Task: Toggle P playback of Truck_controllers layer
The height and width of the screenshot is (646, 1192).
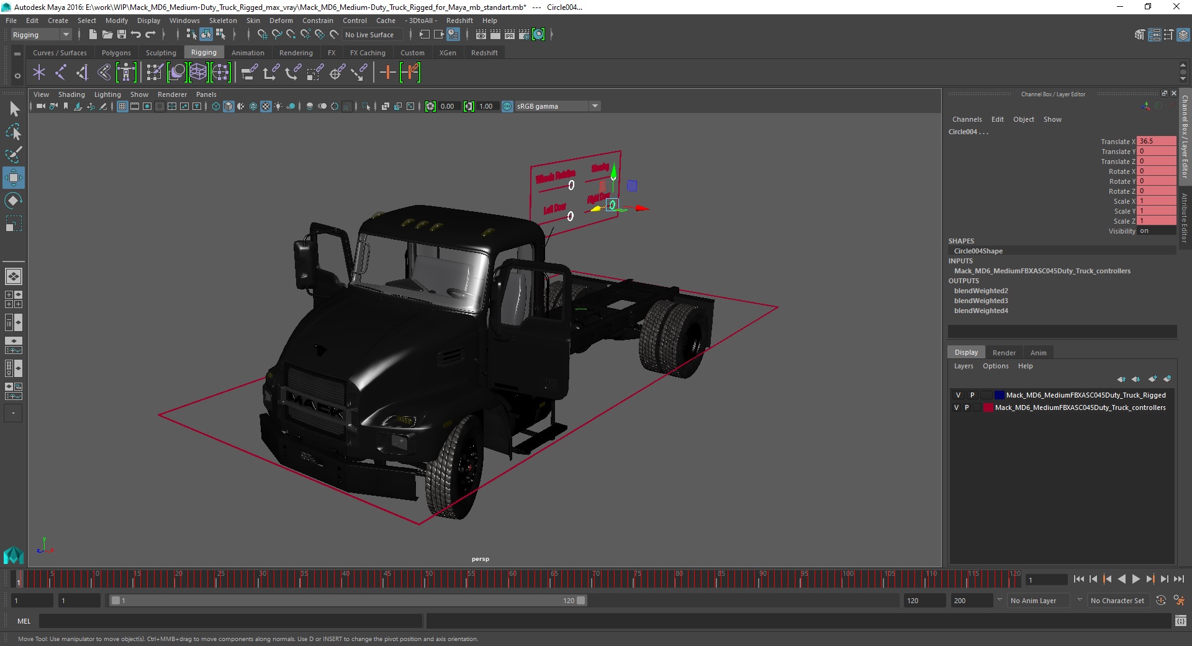Action: coord(967,407)
